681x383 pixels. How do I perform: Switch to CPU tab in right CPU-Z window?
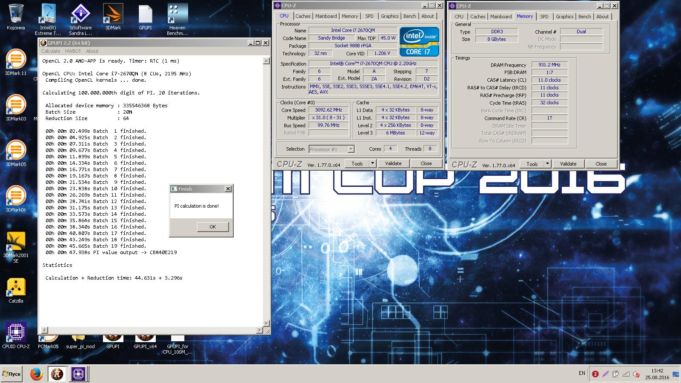pos(459,17)
